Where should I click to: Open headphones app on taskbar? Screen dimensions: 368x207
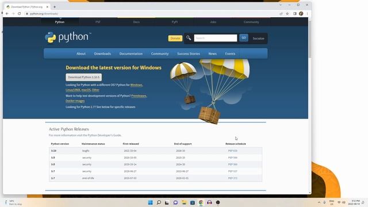209,202
